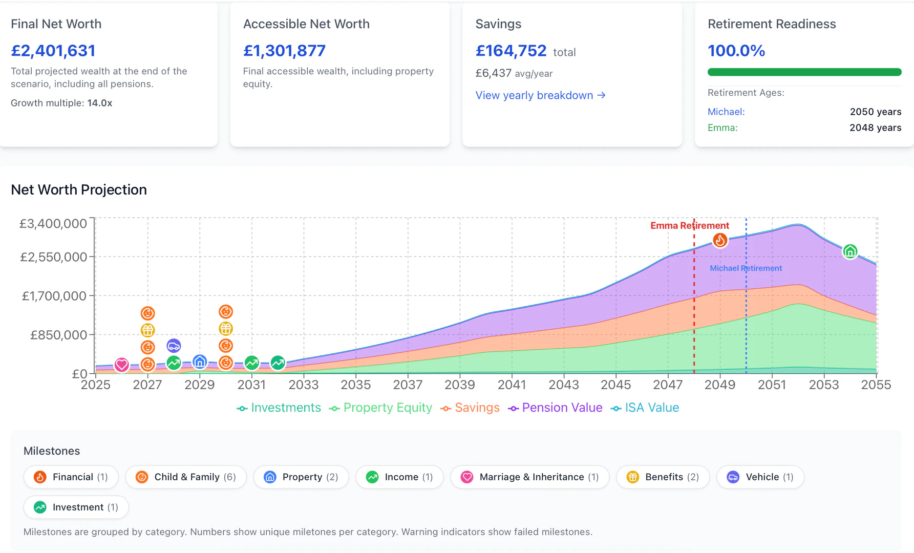The width and height of the screenshot is (914, 553).
Task: Click the Marriage & Inheritance heart icon
Action: point(466,477)
